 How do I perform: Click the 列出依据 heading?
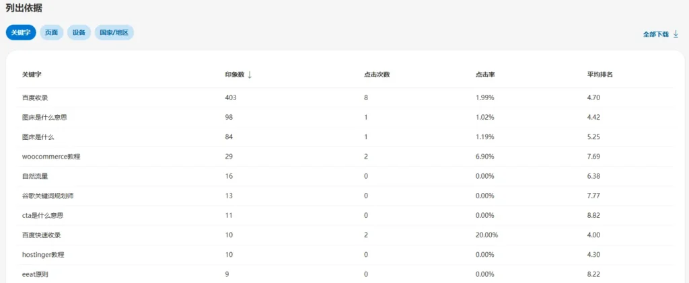pyautogui.click(x=24, y=8)
